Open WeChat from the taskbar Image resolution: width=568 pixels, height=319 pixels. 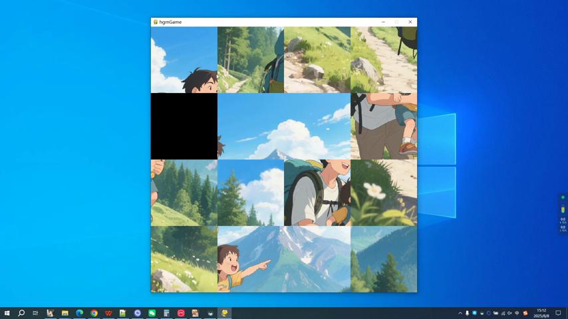coord(152,313)
